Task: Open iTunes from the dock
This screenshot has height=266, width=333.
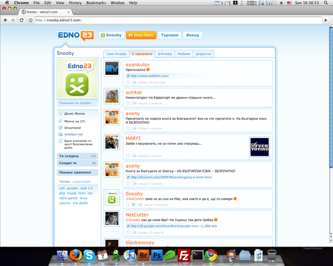Action: [x=129, y=255]
